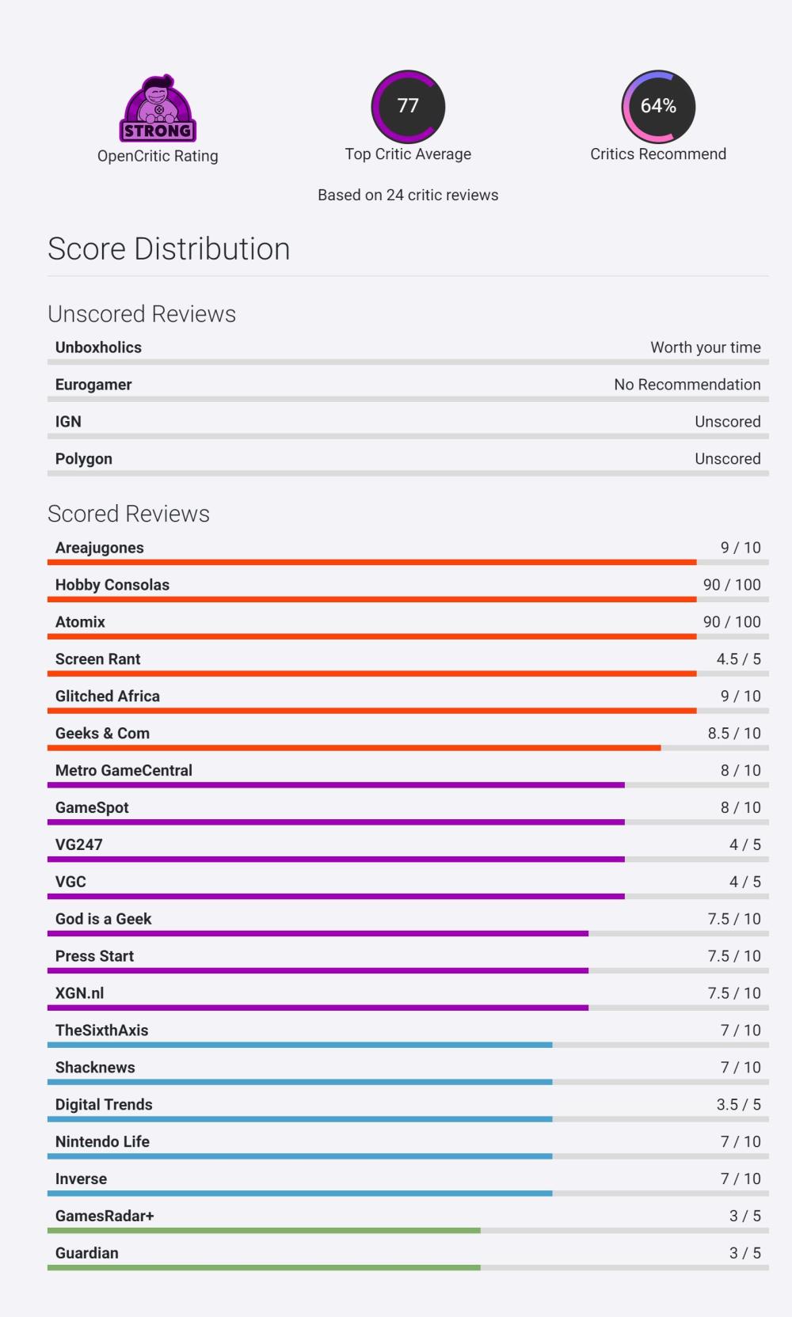792x1317 pixels.
Task: Click the Hobby Consolas review name
Action: (x=112, y=585)
